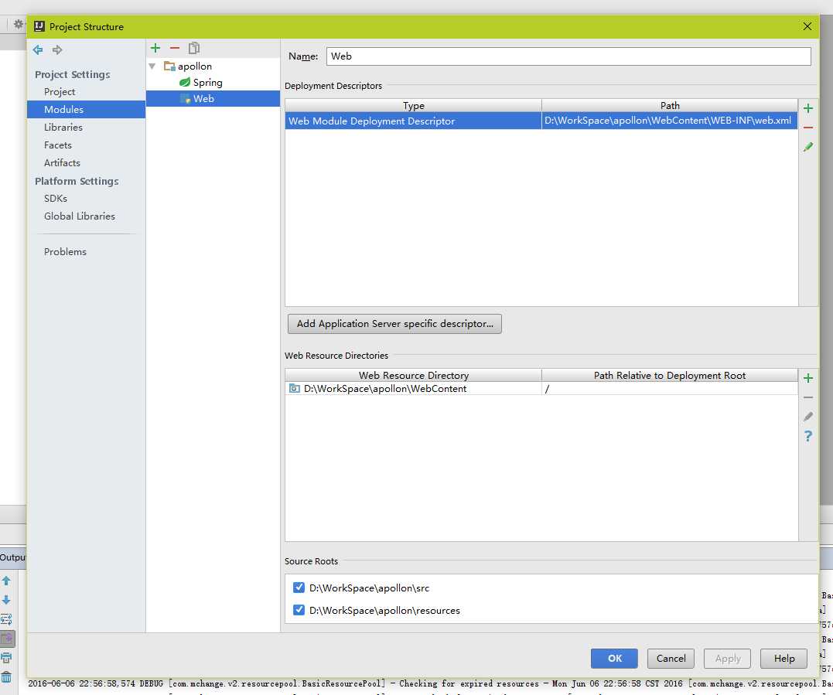833x695 pixels.
Task: Close the Project Structure dialog
Action: [807, 26]
